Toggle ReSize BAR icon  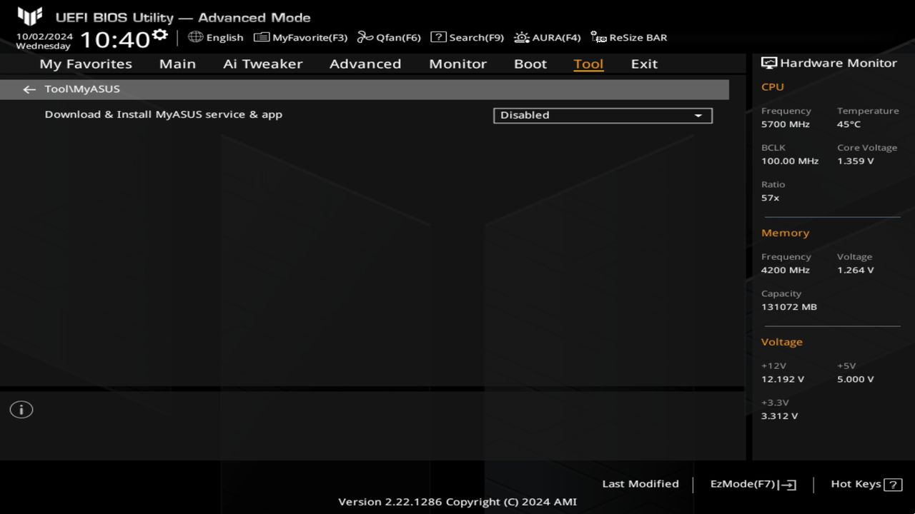[x=598, y=37]
